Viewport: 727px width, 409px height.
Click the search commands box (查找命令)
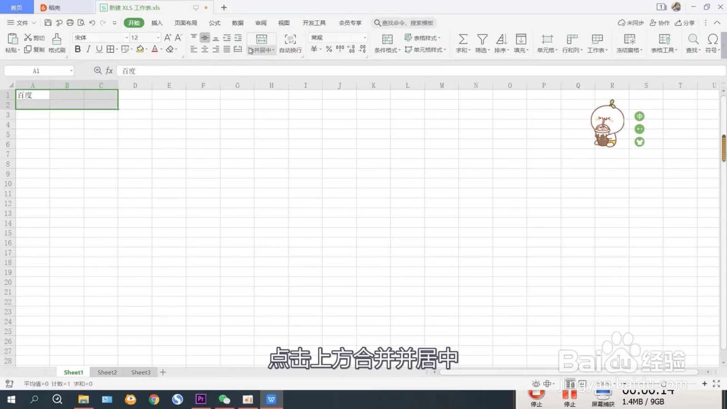[x=404, y=23]
